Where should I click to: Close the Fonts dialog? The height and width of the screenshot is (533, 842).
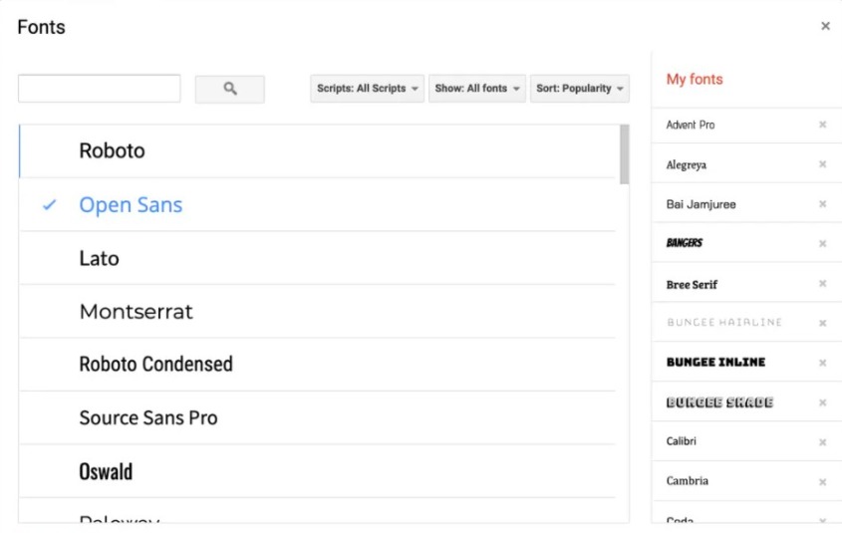pyautogui.click(x=825, y=27)
